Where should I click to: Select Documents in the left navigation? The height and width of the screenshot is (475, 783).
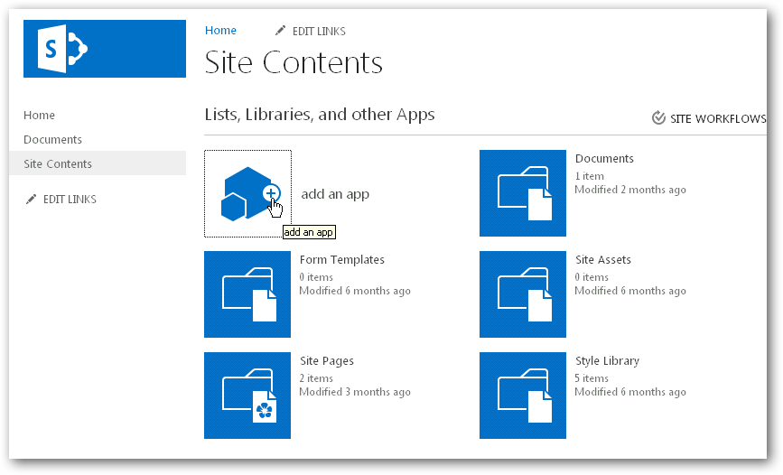pyautogui.click(x=52, y=140)
